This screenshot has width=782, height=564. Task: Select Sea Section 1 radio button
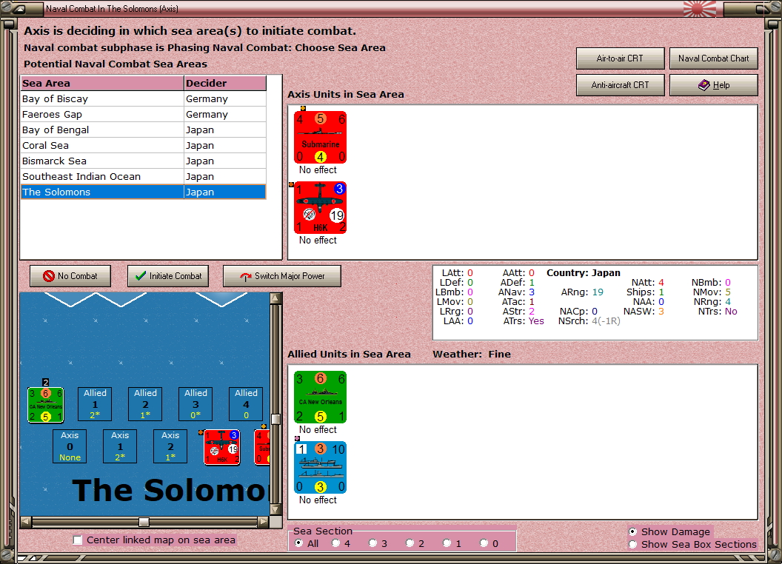click(447, 543)
